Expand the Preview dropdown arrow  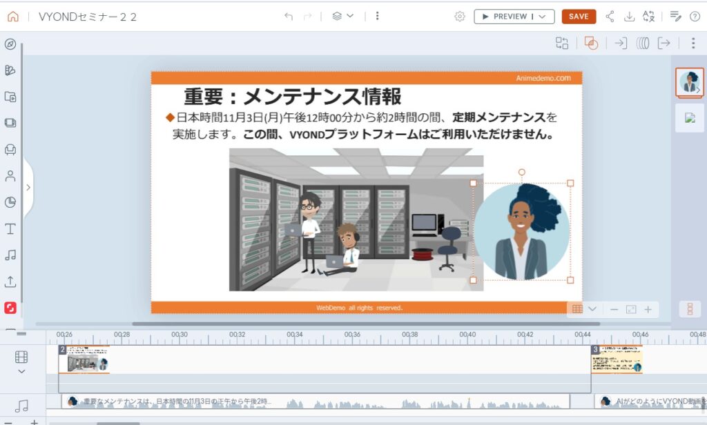pyautogui.click(x=542, y=17)
